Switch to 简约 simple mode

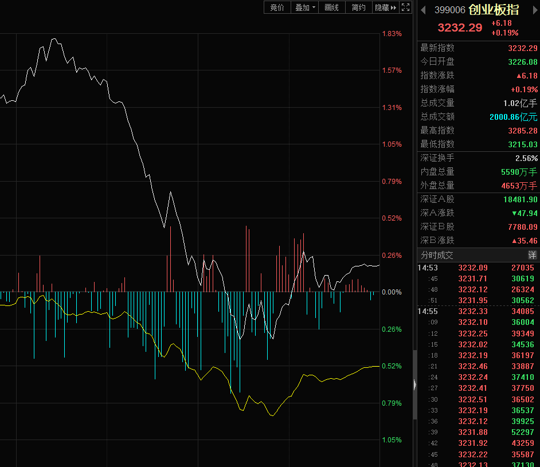(358, 7)
